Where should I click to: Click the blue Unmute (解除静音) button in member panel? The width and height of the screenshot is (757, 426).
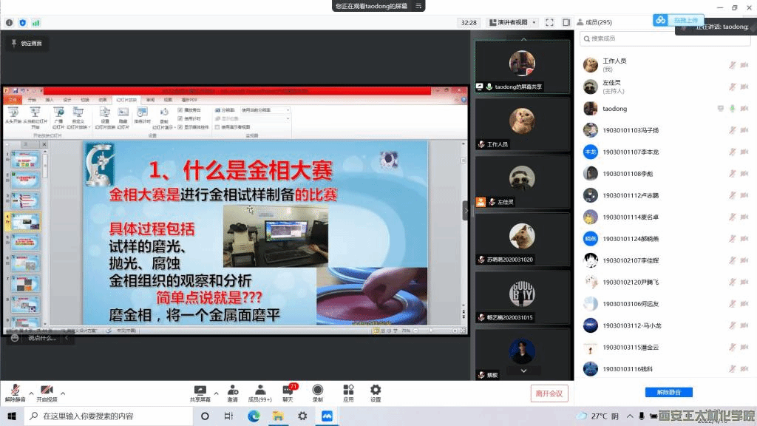coord(663,392)
